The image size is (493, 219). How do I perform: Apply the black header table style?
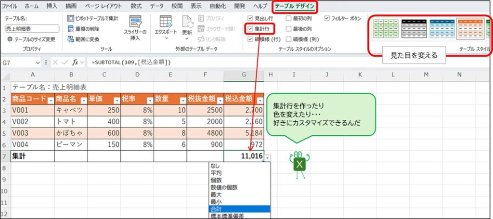[414, 28]
